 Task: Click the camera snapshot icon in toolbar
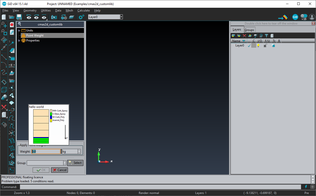point(54,17)
